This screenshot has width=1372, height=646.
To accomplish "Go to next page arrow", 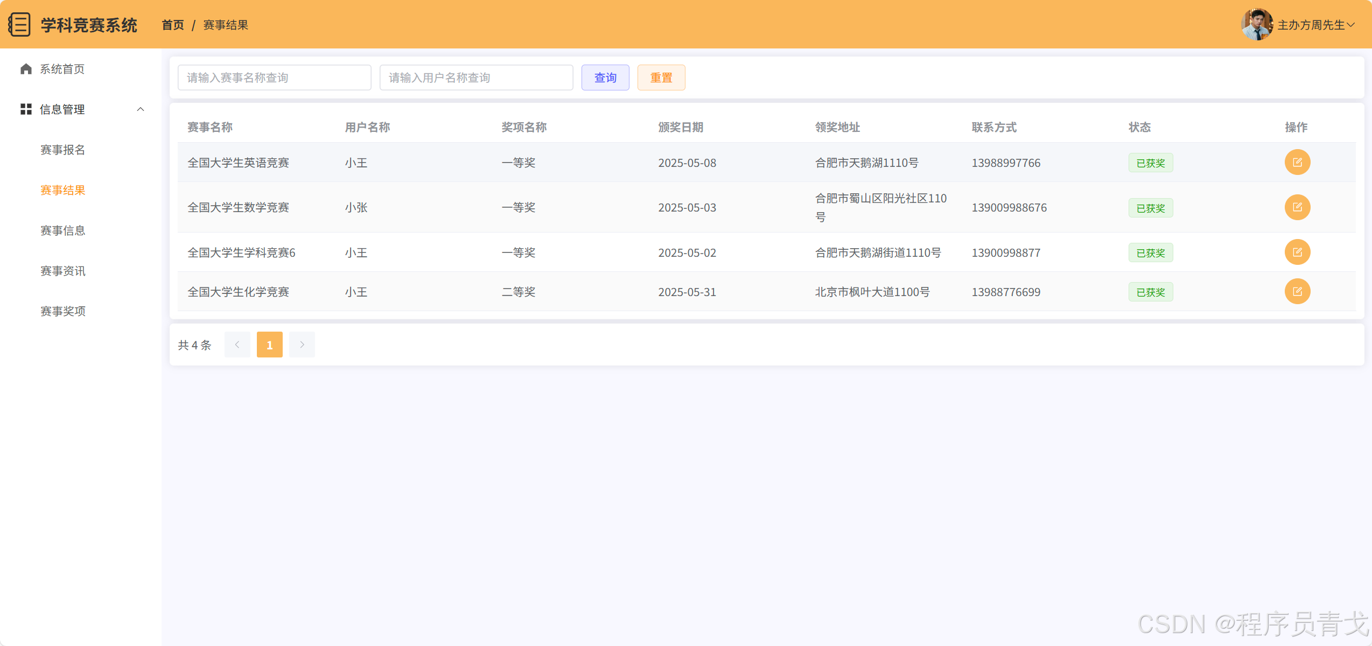I will pyautogui.click(x=302, y=345).
